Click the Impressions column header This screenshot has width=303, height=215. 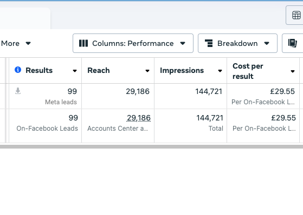tap(182, 71)
